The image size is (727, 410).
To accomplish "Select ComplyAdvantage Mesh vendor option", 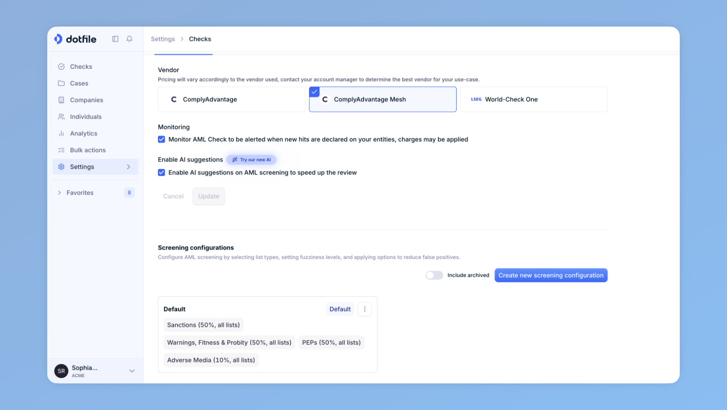I will (383, 99).
